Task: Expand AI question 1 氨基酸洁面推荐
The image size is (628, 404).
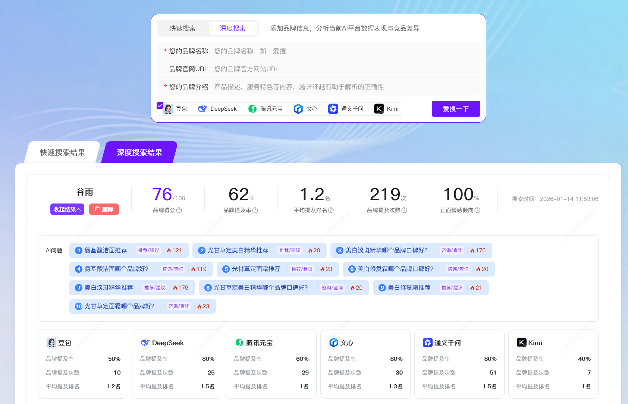Action: click(106, 250)
